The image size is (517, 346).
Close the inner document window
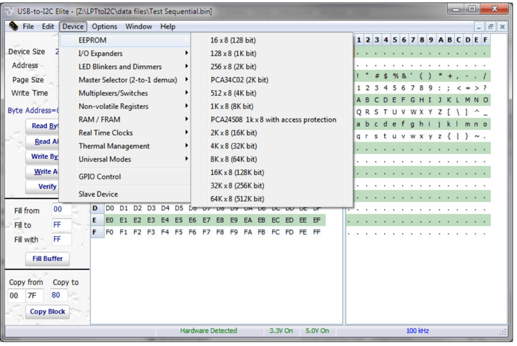(502, 27)
